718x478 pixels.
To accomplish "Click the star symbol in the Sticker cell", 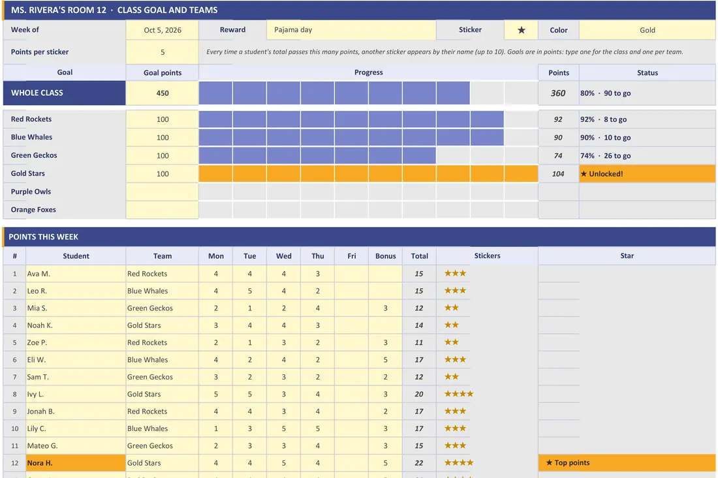I will coord(521,30).
